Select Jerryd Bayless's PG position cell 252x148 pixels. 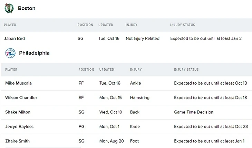tap(81, 127)
